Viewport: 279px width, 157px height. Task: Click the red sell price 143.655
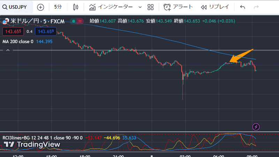click(13, 31)
